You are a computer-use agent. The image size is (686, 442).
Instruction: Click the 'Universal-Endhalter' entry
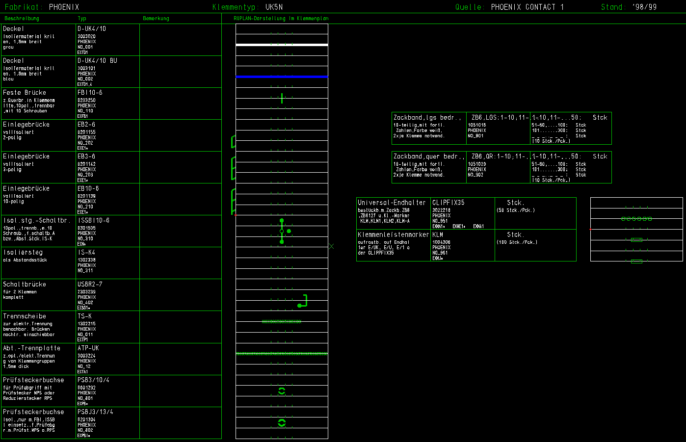point(392,203)
